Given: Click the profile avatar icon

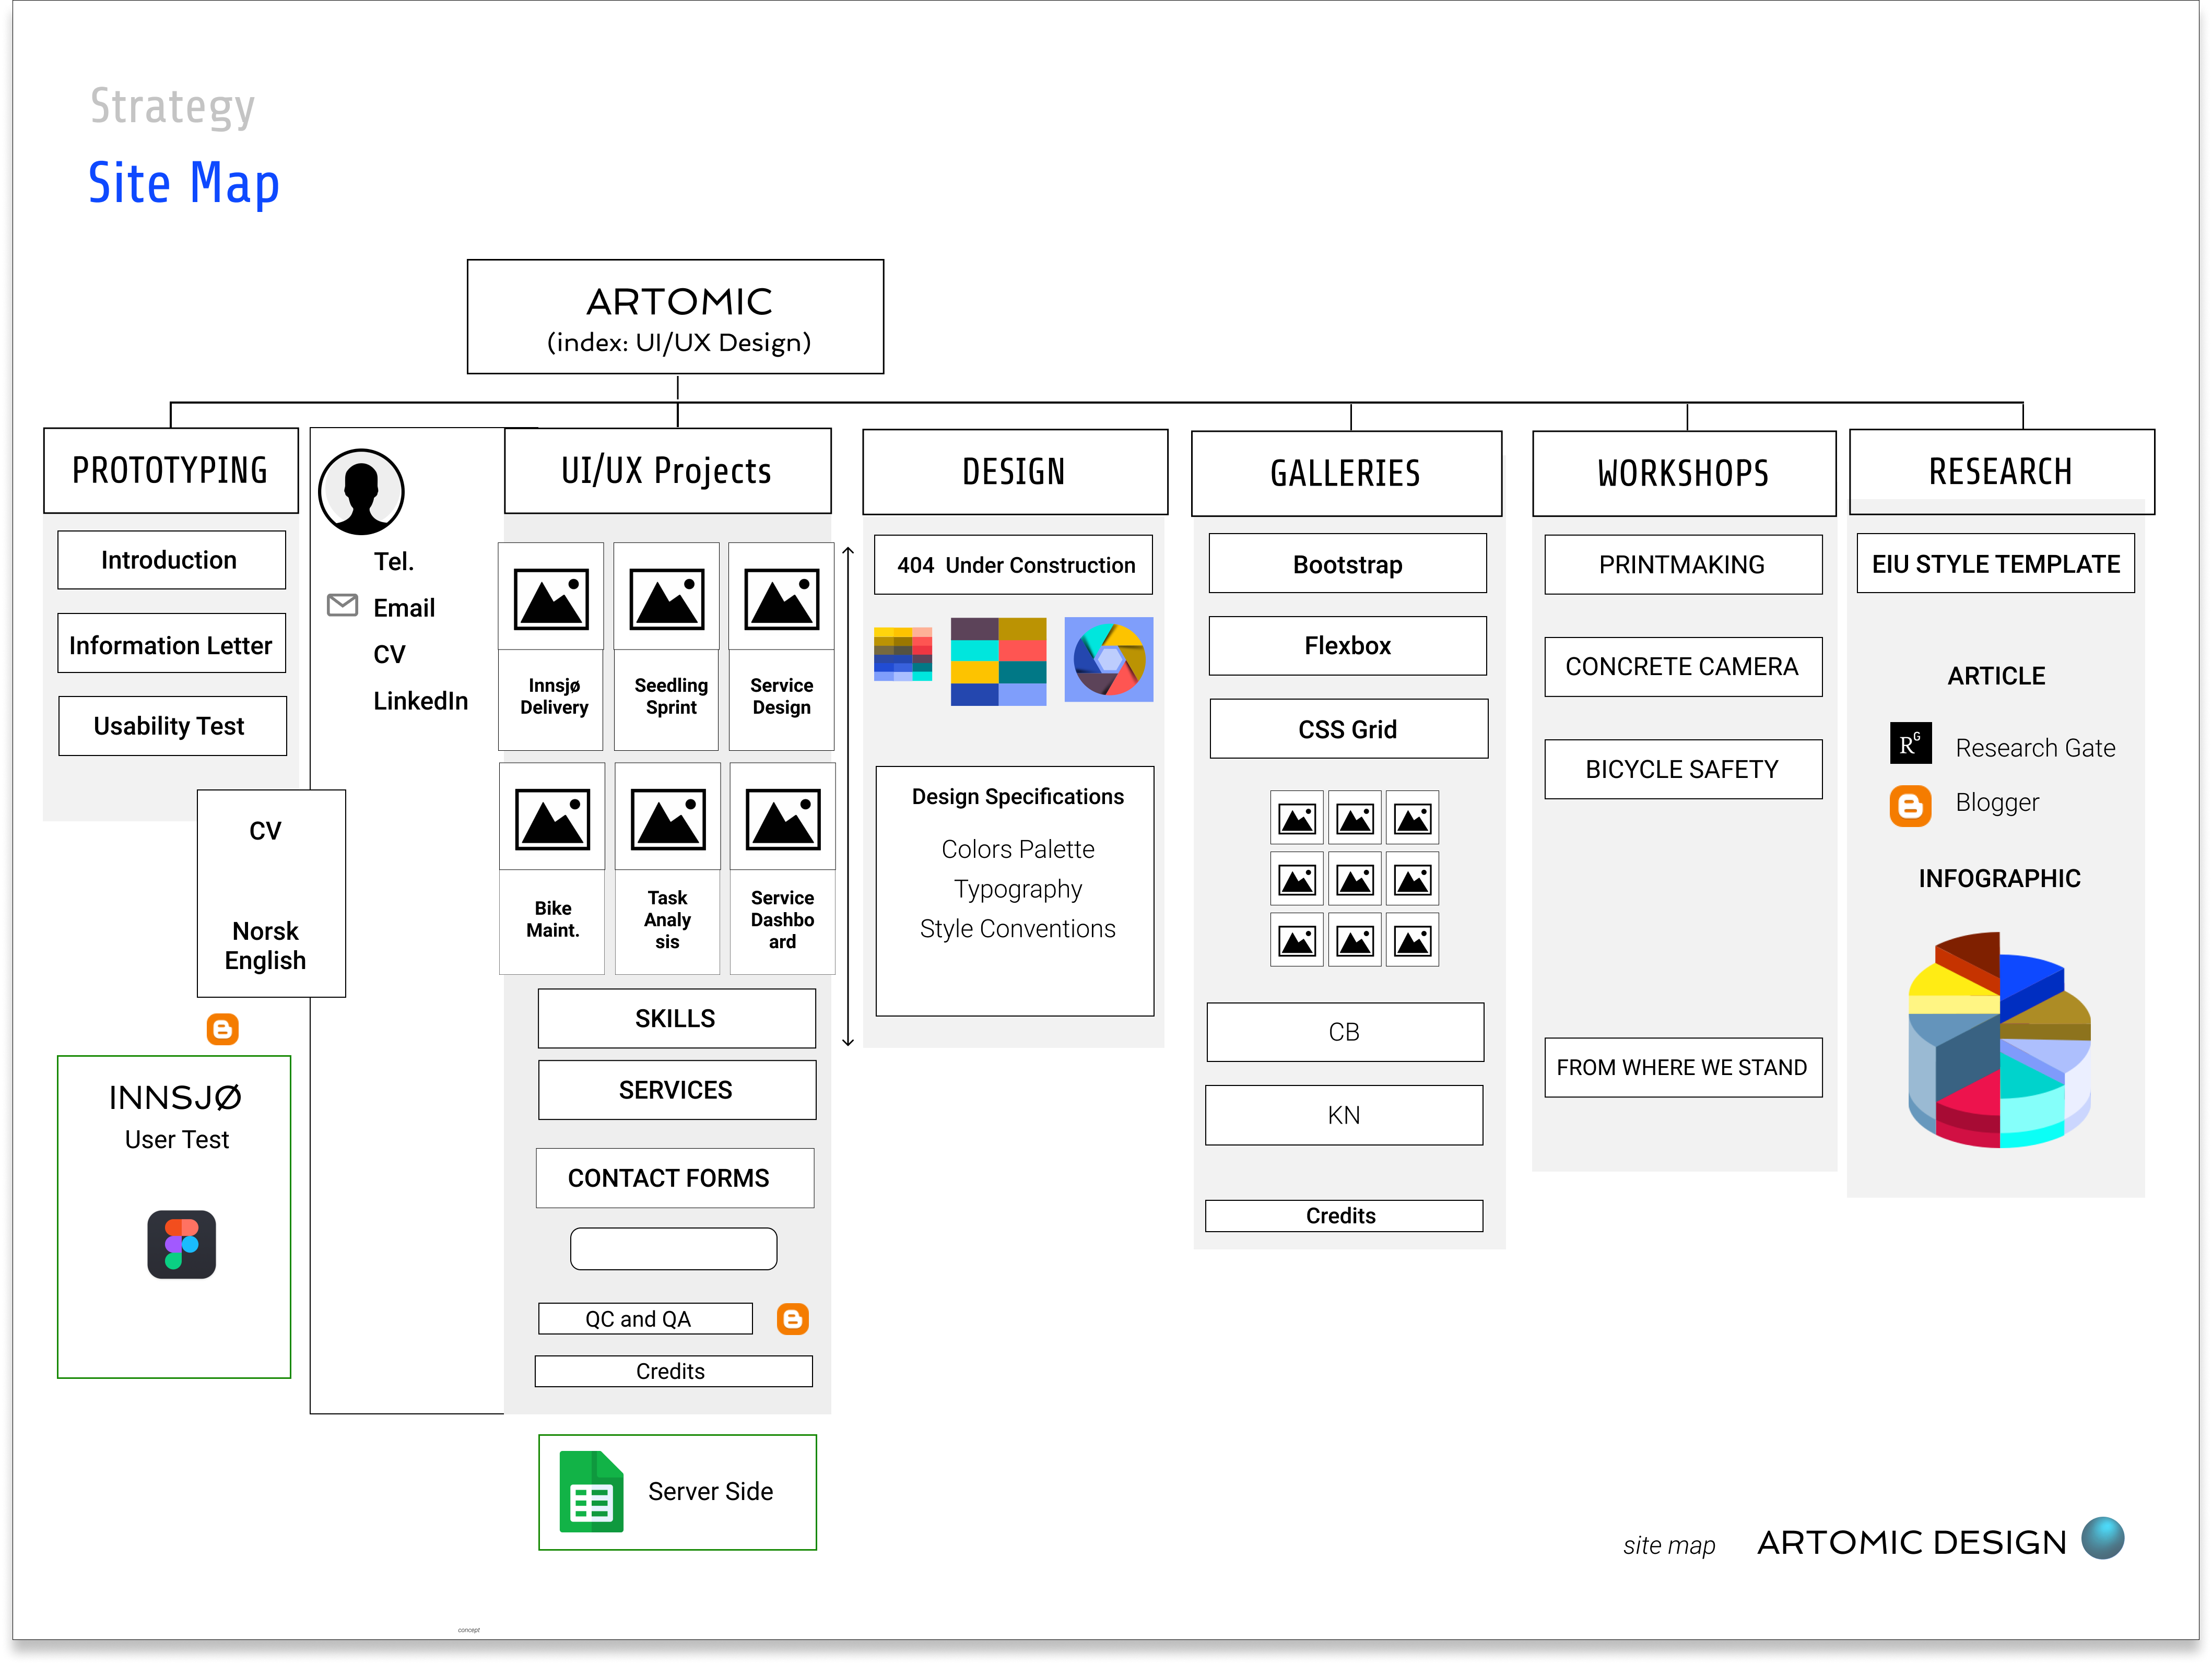Looking at the screenshot, I should pyautogui.click(x=361, y=491).
